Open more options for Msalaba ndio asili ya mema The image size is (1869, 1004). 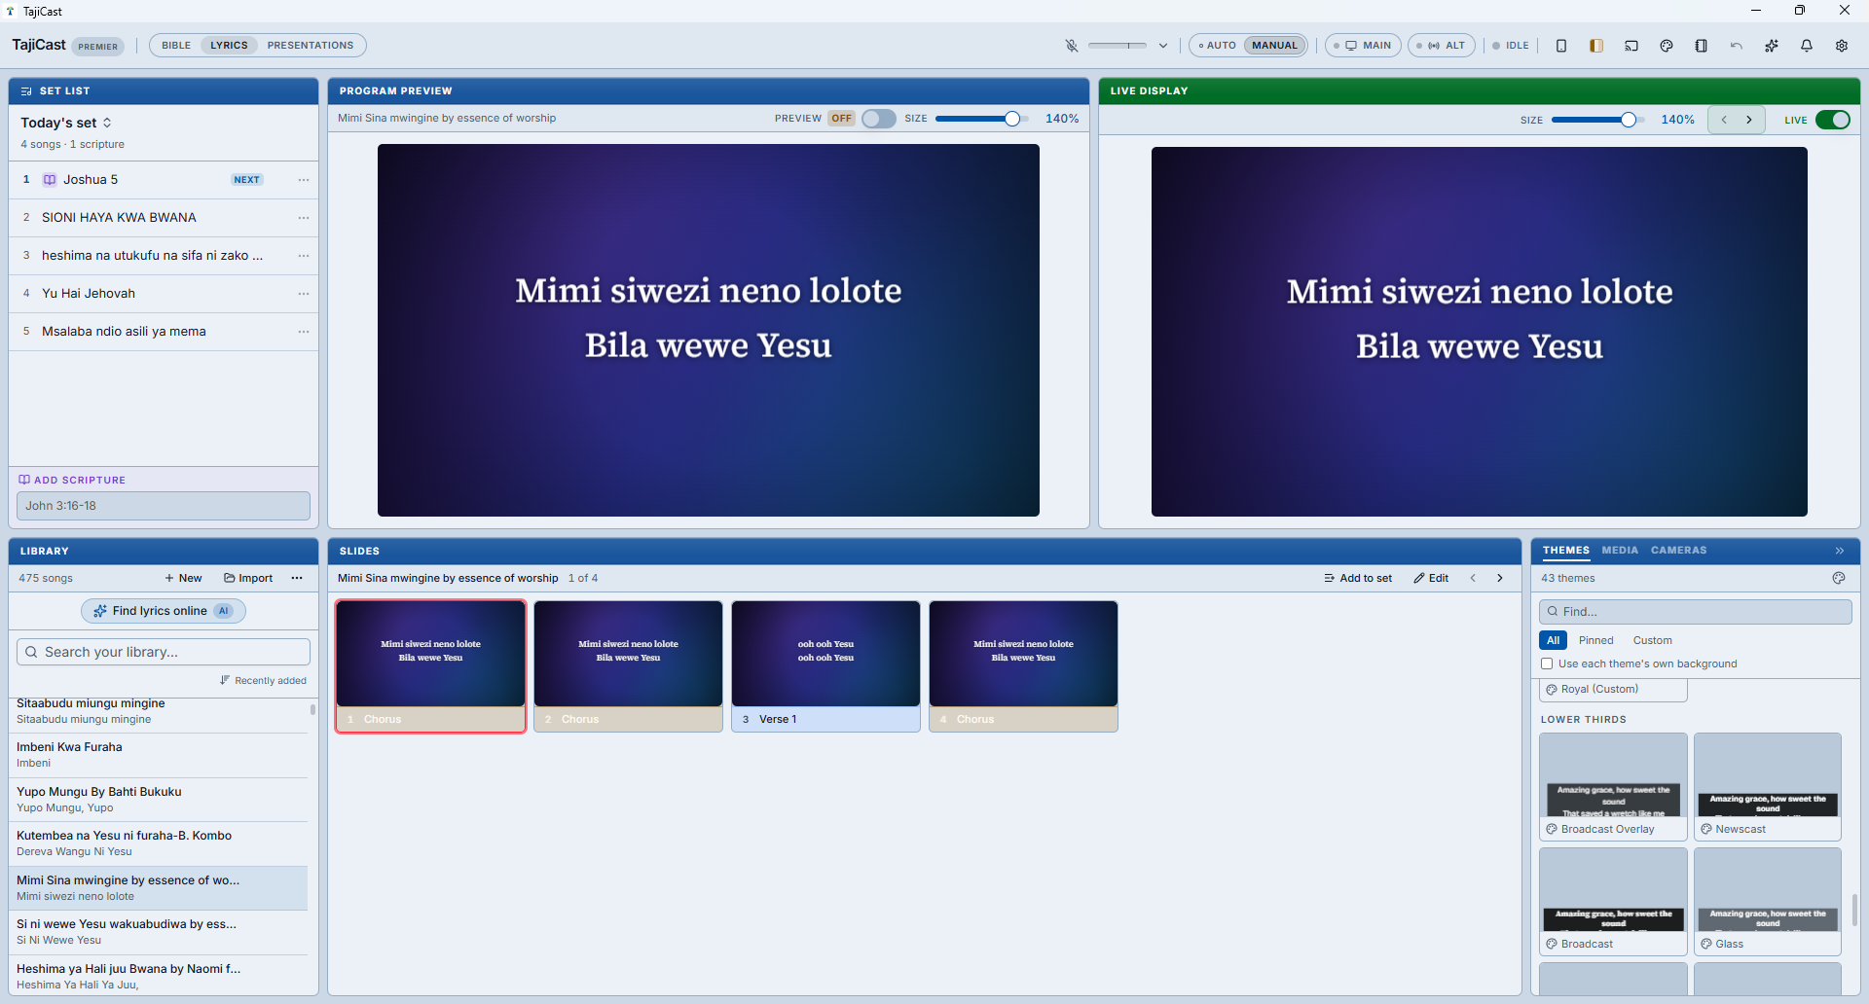(304, 332)
